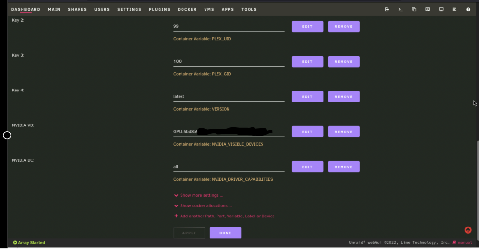Go to the Plugins tab
The height and width of the screenshot is (250, 479).
160,10
